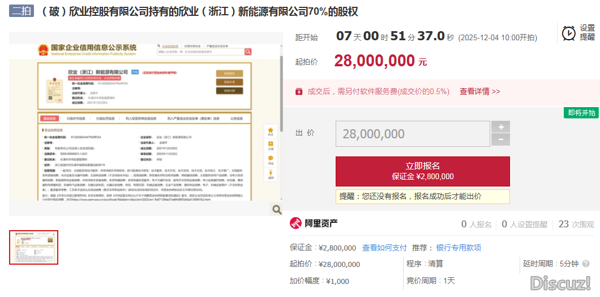Click the red calendar icon beside service fee notice
This screenshot has width=600, height=297.
tap(299, 91)
